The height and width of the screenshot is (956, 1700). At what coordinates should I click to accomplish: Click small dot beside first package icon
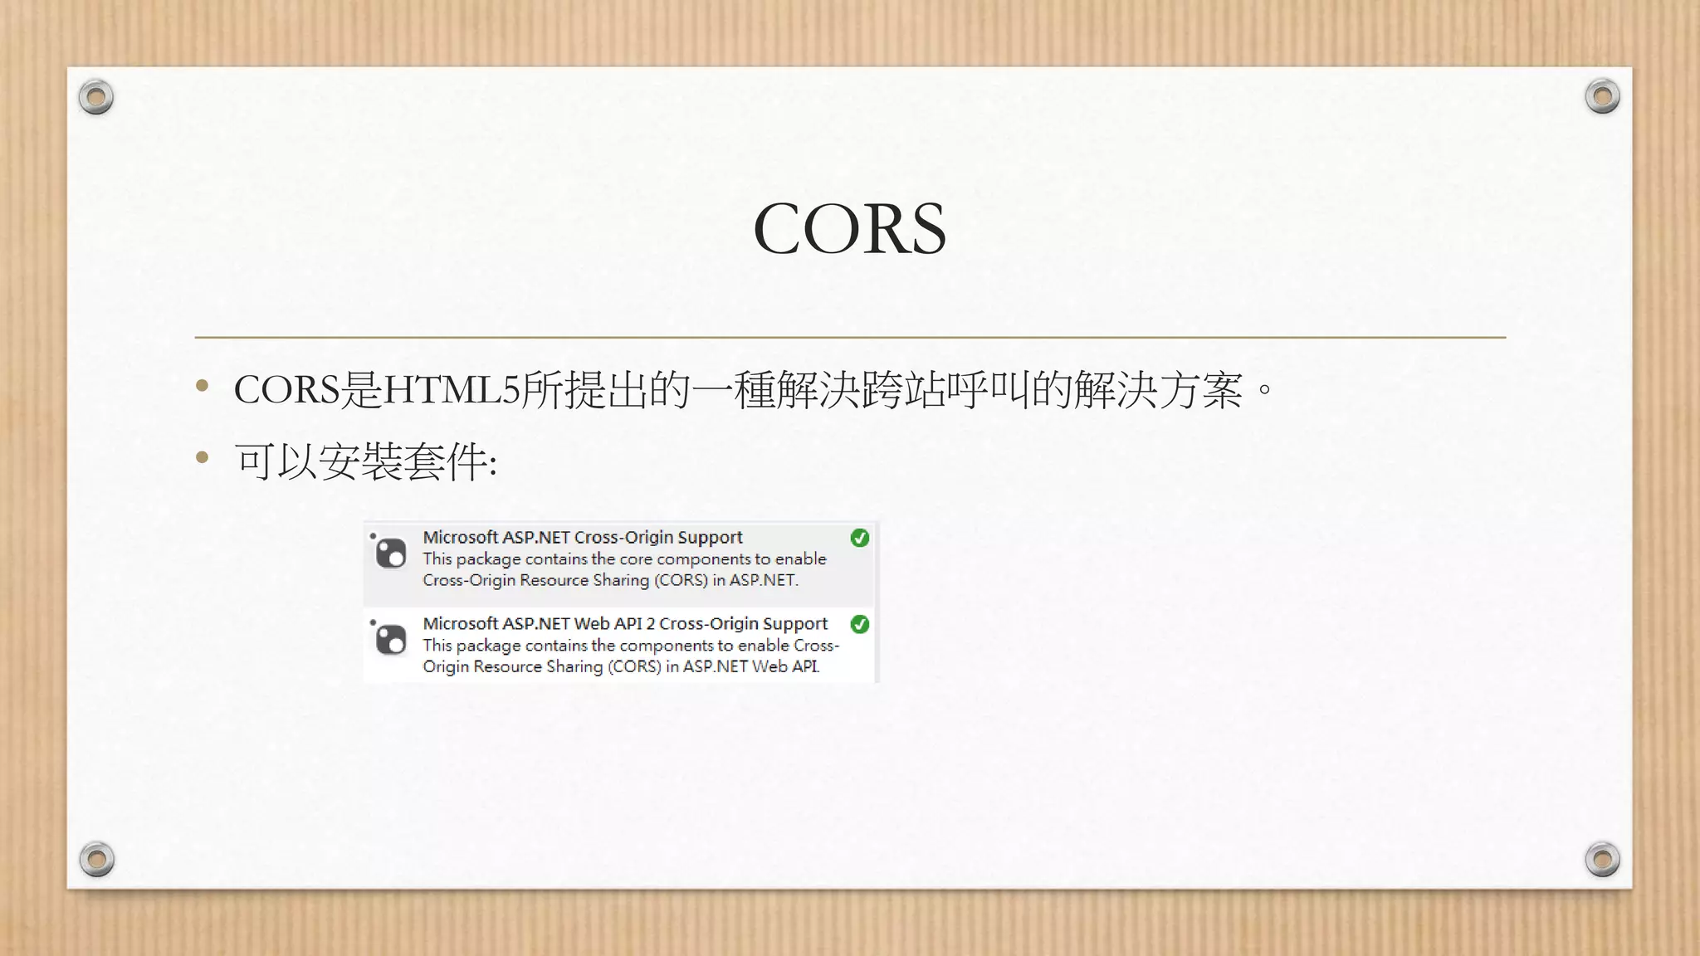[x=373, y=535]
